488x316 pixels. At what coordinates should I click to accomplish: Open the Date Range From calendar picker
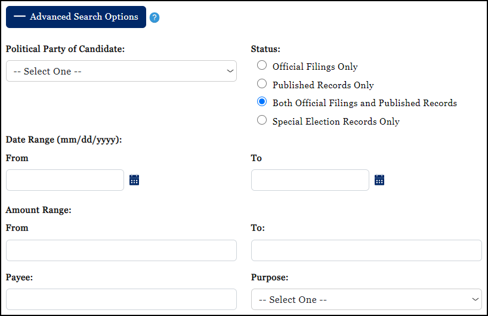(x=134, y=180)
